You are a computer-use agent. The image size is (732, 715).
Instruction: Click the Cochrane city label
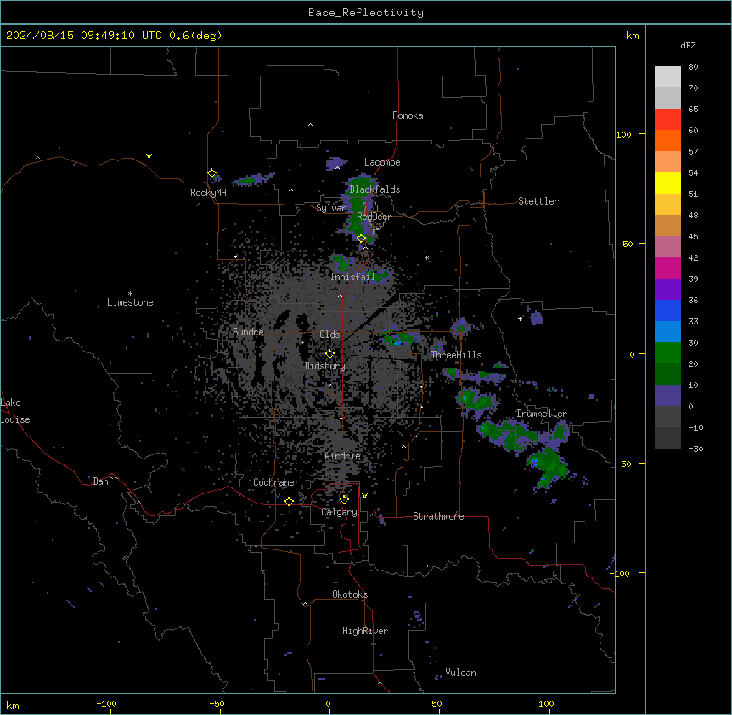[273, 482]
